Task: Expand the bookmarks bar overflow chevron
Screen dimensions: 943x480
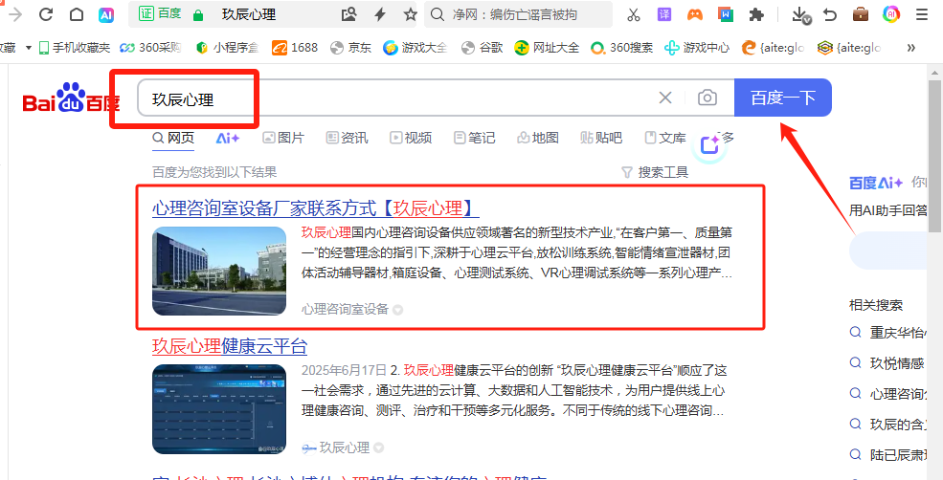Action: (x=910, y=47)
